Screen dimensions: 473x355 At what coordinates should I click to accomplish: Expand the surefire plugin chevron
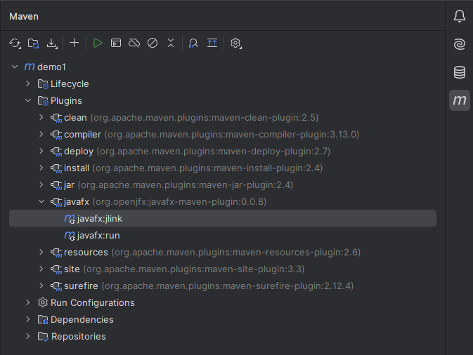[41, 286]
